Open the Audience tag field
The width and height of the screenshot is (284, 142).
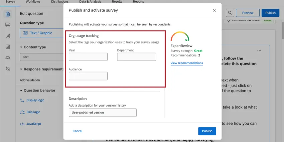[x=88, y=76]
